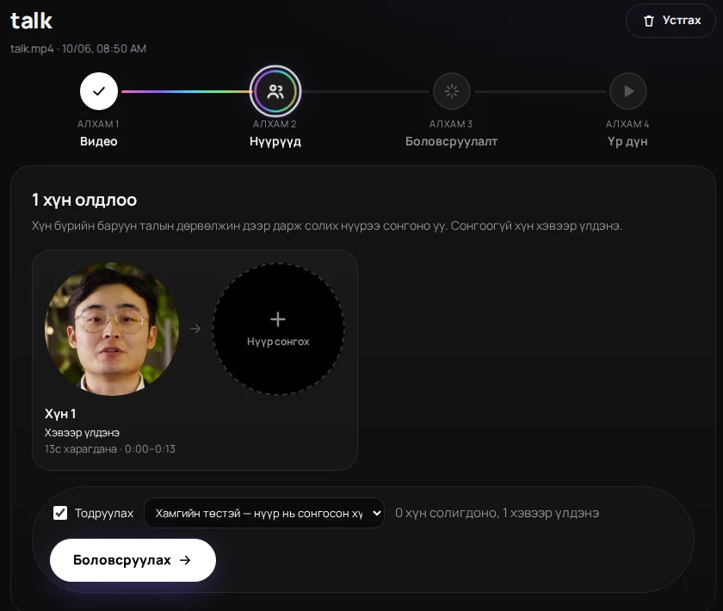Image resolution: width=723 pixels, height=611 pixels.
Task: Select the Нүүрүүд step label
Action: point(275,141)
